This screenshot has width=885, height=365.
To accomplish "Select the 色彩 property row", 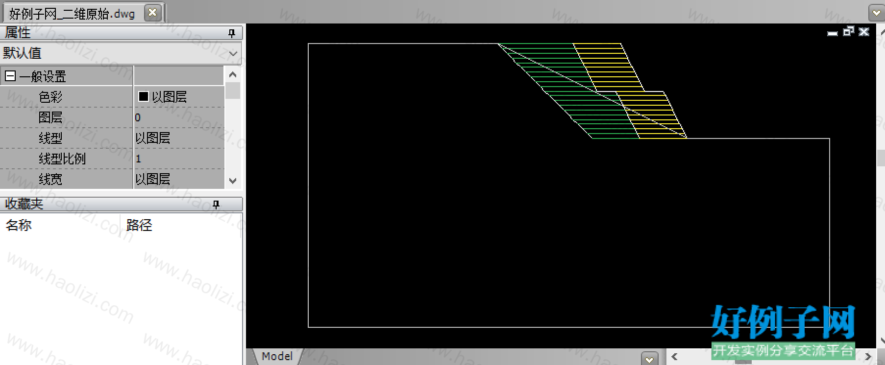I will tap(113, 97).
